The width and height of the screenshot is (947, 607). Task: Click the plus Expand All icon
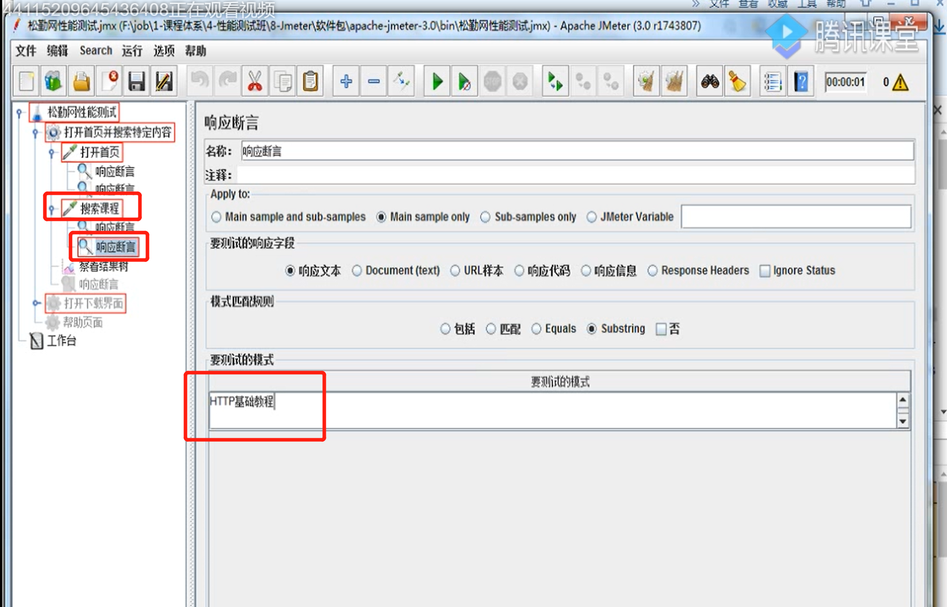[346, 82]
